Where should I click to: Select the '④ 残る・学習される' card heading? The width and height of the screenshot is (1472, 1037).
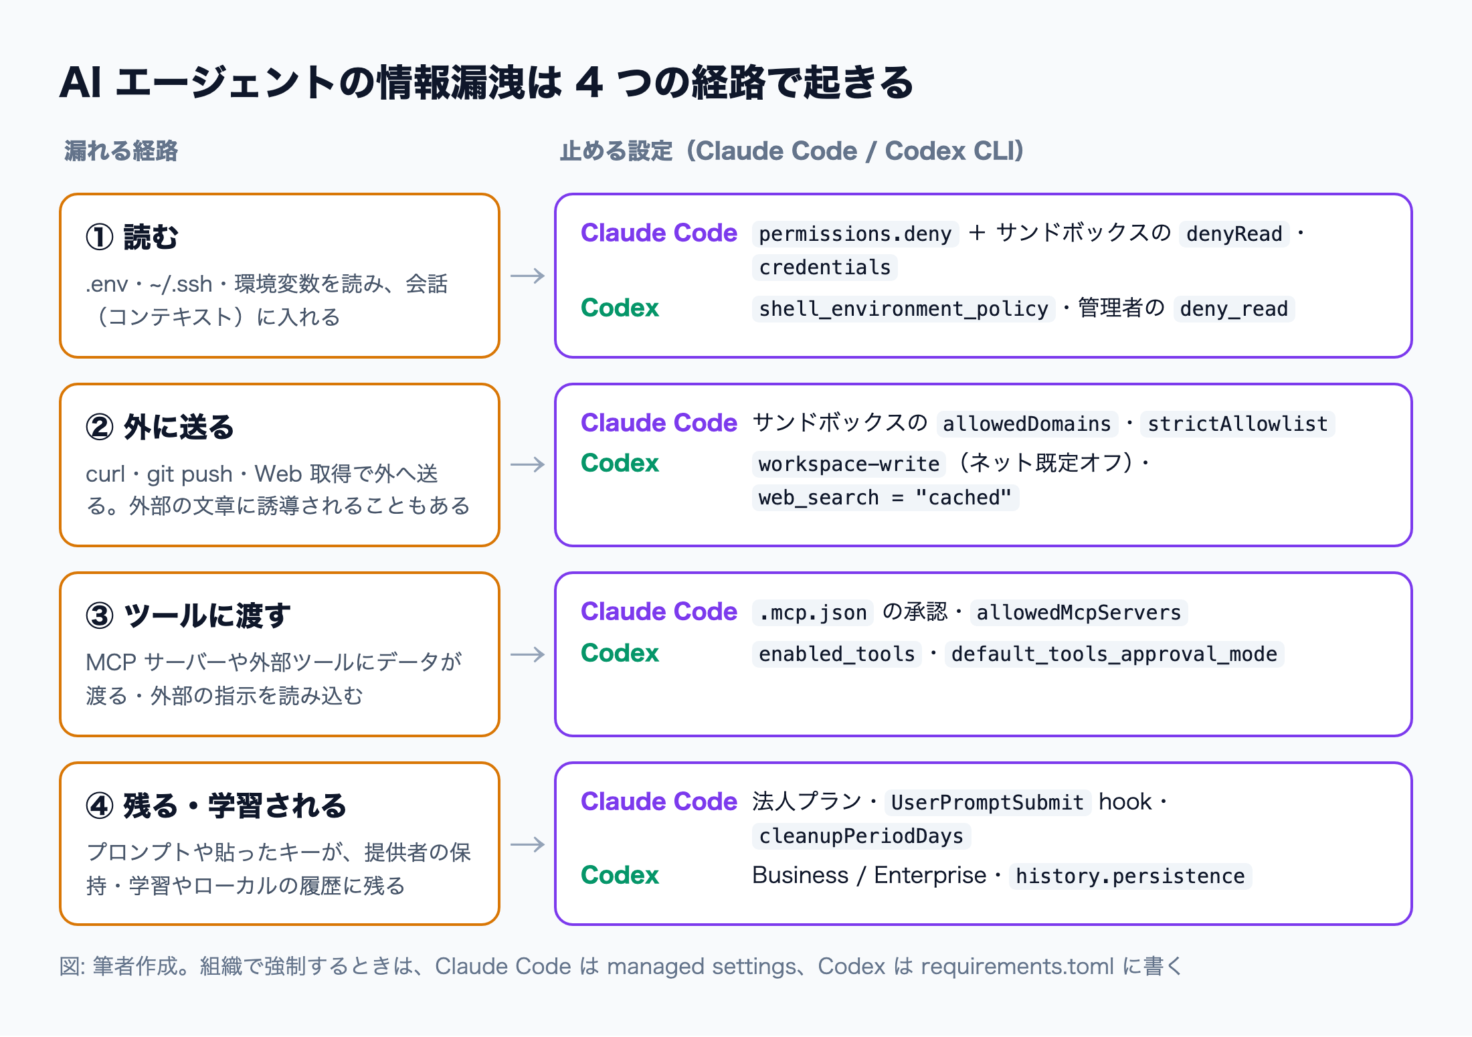pos(216,806)
